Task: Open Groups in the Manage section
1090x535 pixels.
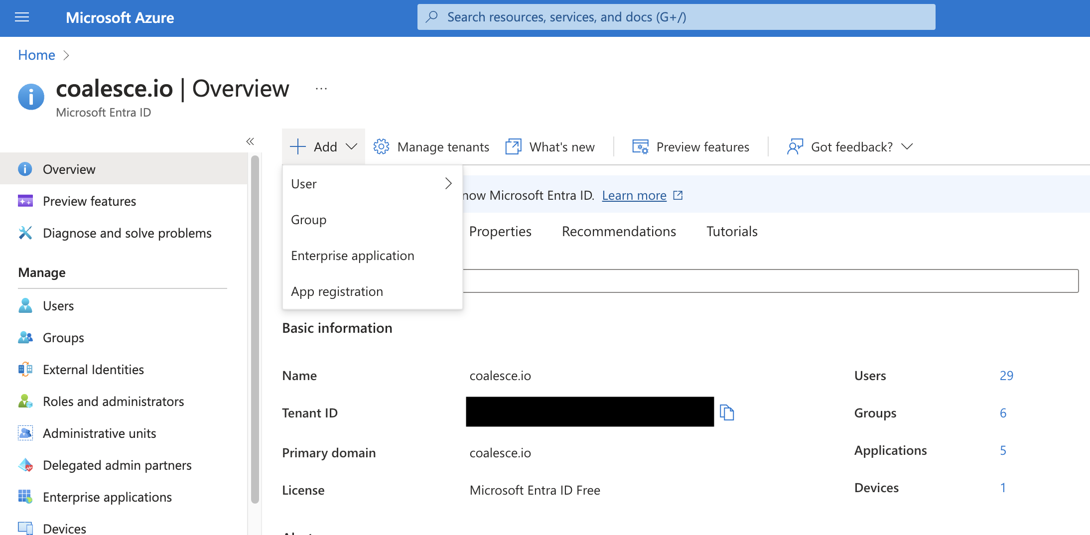Action: 124,337
